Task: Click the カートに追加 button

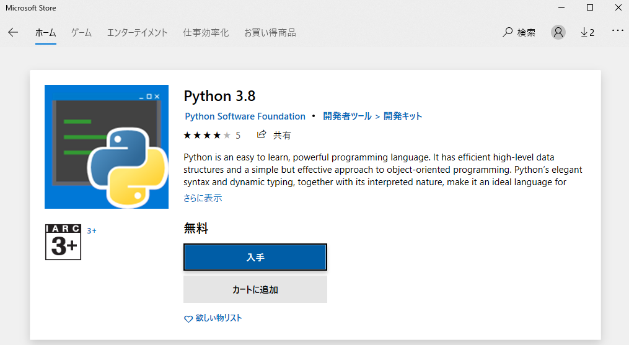Action: pos(255,289)
